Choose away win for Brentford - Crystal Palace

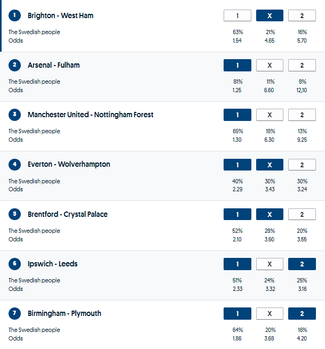pos(302,214)
